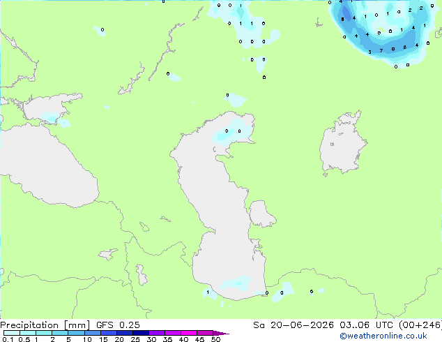Image resolution: width=442 pixels, height=342 pixels.
Task: Click the "7" precipitation value on map
Action: point(381,51)
